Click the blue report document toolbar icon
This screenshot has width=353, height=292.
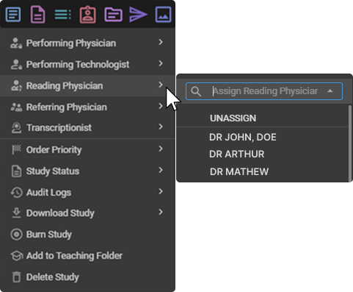click(13, 15)
